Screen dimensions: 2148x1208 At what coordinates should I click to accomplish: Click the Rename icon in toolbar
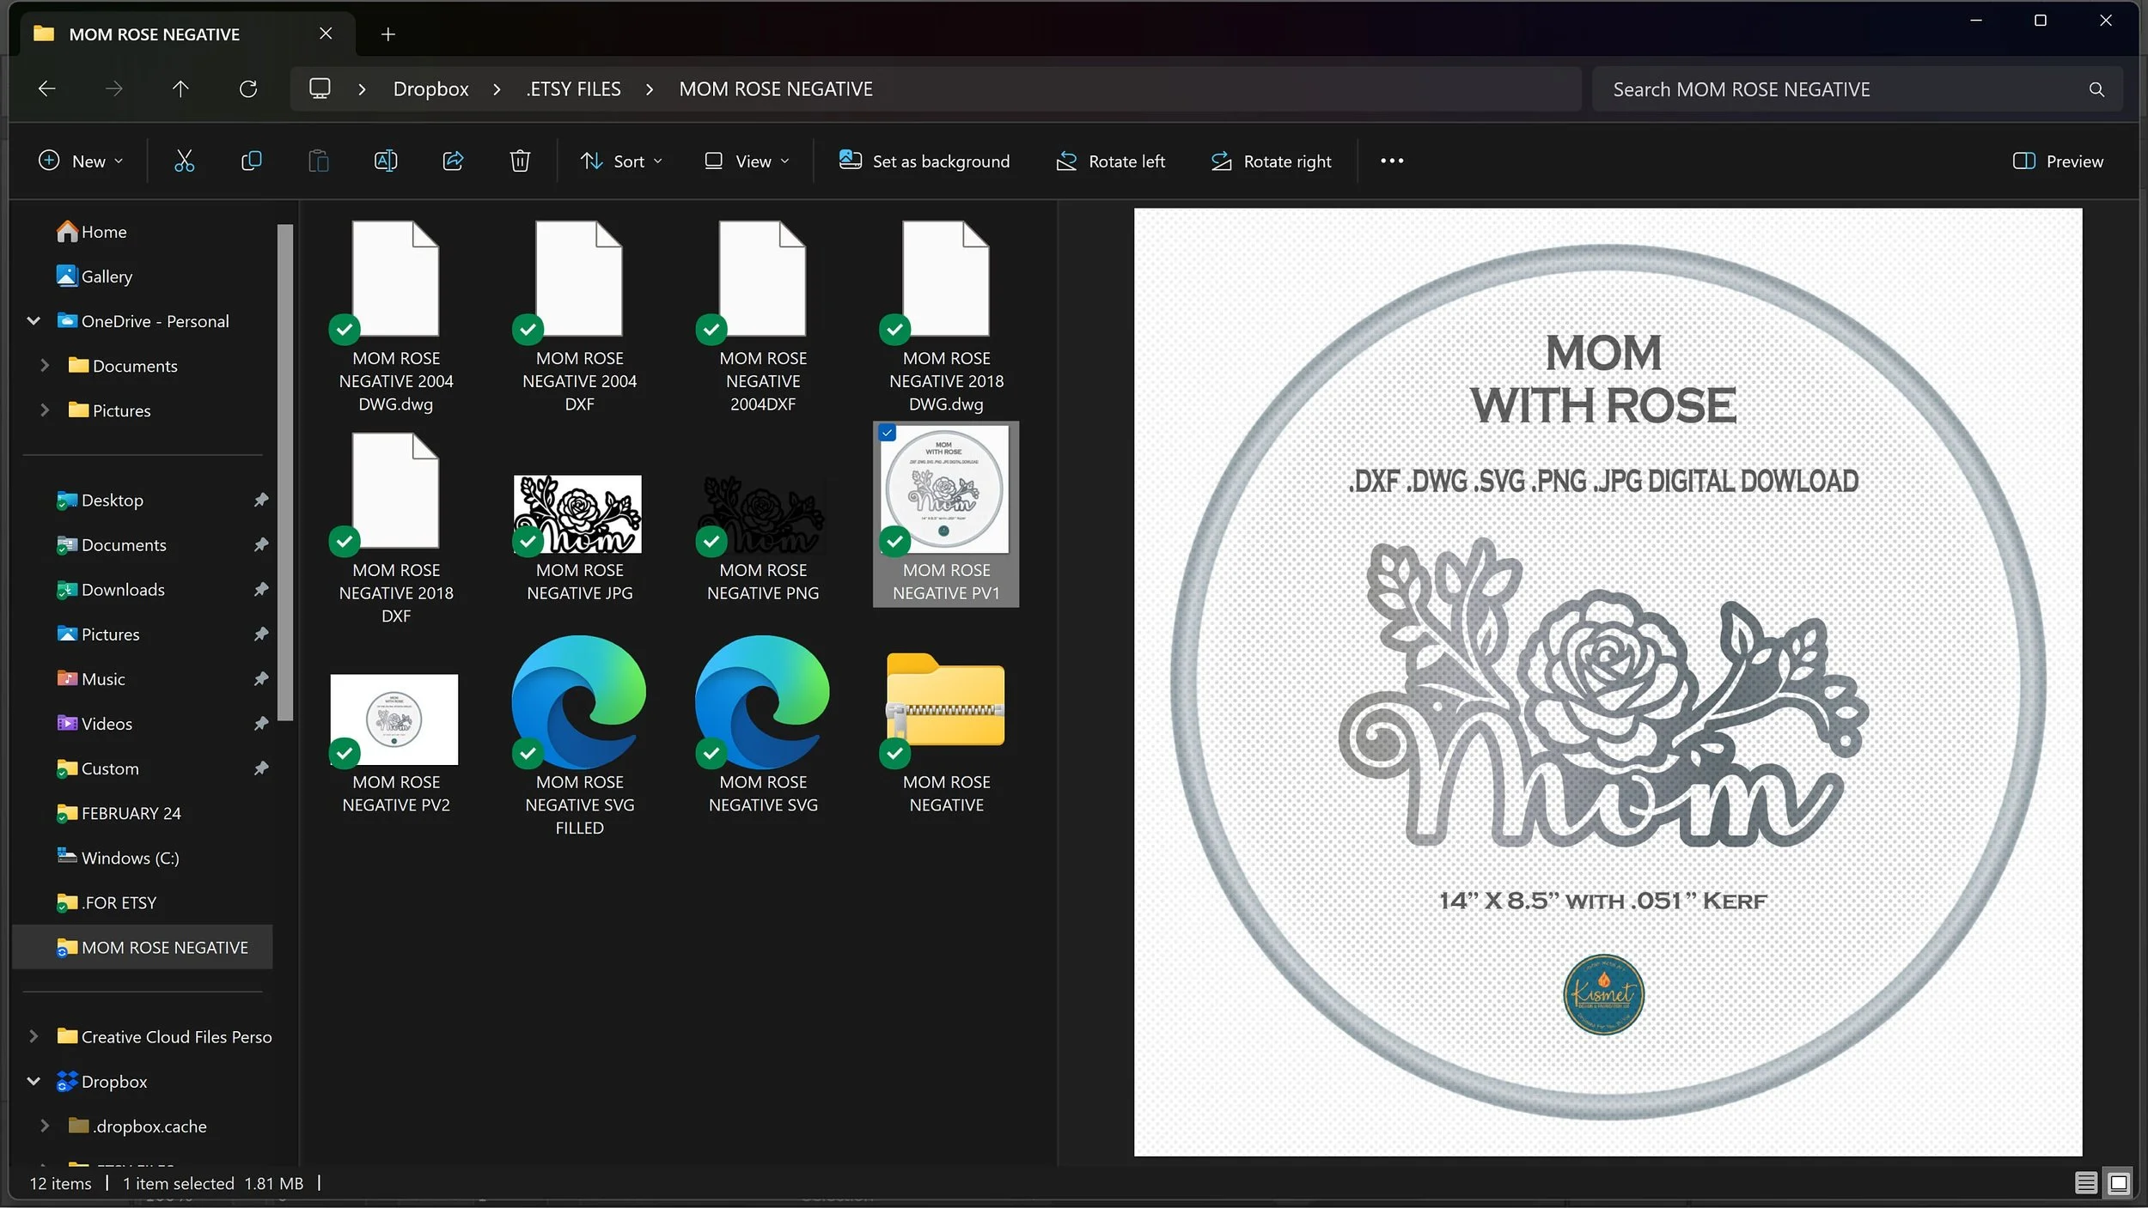coord(386,161)
